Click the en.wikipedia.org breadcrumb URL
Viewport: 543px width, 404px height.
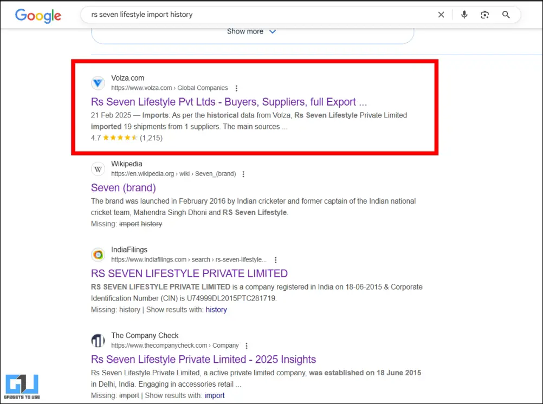tap(173, 174)
